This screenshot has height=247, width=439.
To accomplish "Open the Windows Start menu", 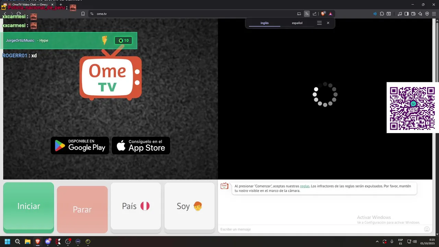I will coord(7,242).
